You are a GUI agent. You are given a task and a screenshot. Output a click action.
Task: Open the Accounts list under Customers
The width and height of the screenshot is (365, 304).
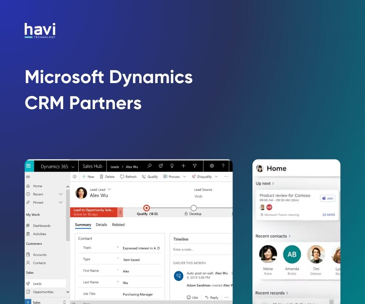coord(40,254)
